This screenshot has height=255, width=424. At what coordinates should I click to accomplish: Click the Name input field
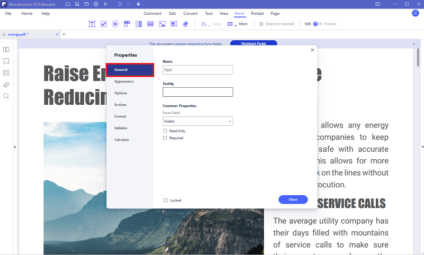(198, 70)
